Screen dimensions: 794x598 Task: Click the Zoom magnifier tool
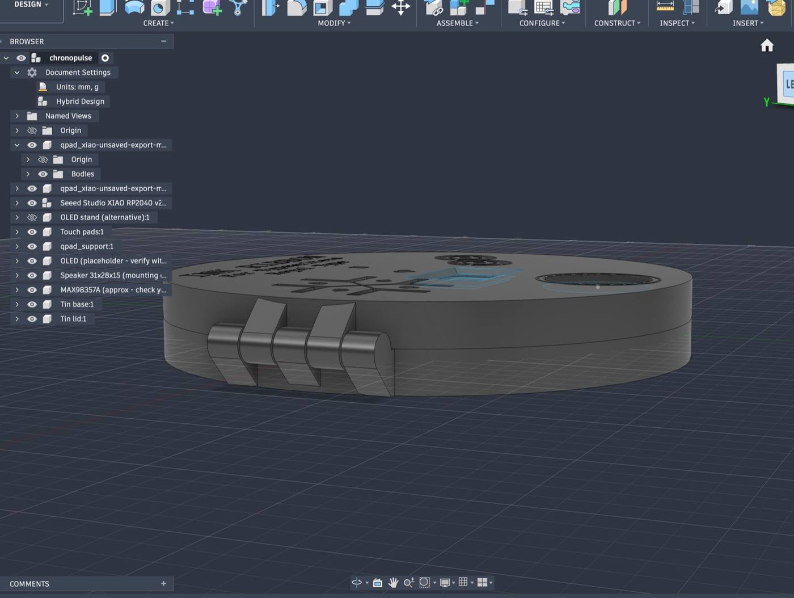point(408,583)
